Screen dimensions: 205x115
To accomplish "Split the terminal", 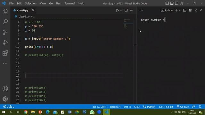I will click(184, 10).
